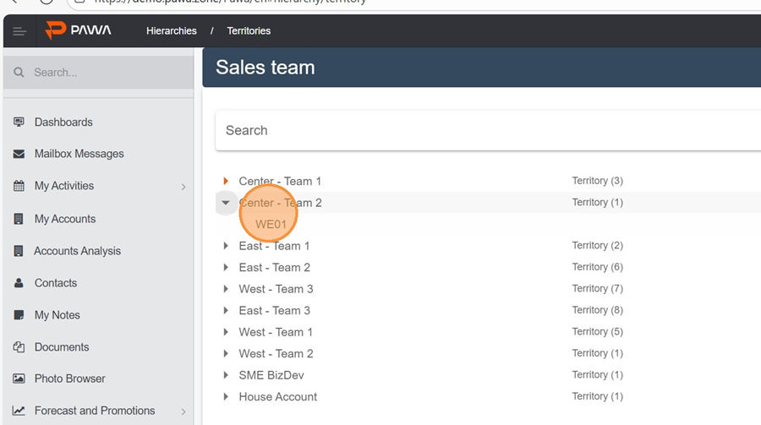This screenshot has height=425, width=761.
Task: Click the My Accounts building icon
Action: pyautogui.click(x=19, y=219)
